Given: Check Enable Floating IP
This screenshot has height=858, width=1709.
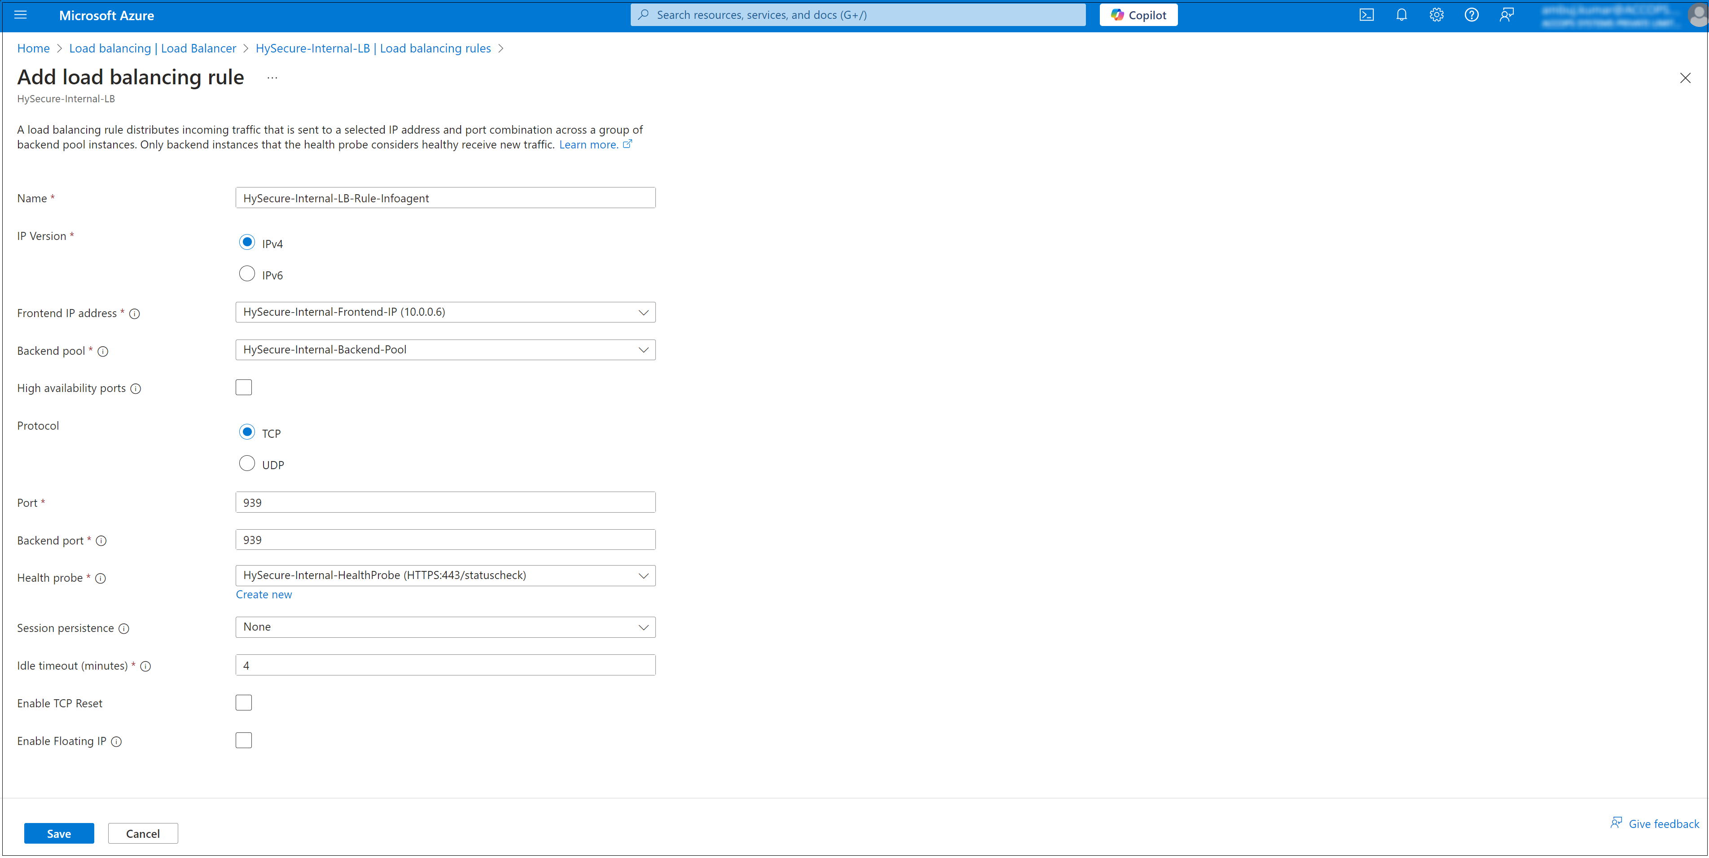Looking at the screenshot, I should (x=243, y=740).
